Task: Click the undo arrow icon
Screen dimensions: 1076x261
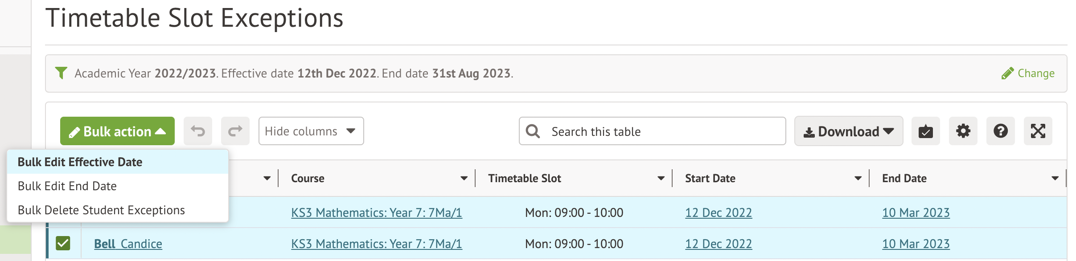Action: [x=198, y=131]
